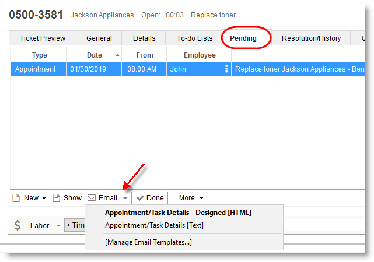Image resolution: width=374 pixels, height=262 pixels.
Task: Choose Appointment/Task Details - Designed [HTML]
Action: point(178,213)
